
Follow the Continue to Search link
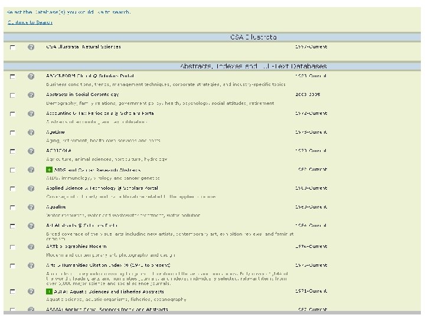click(30, 22)
